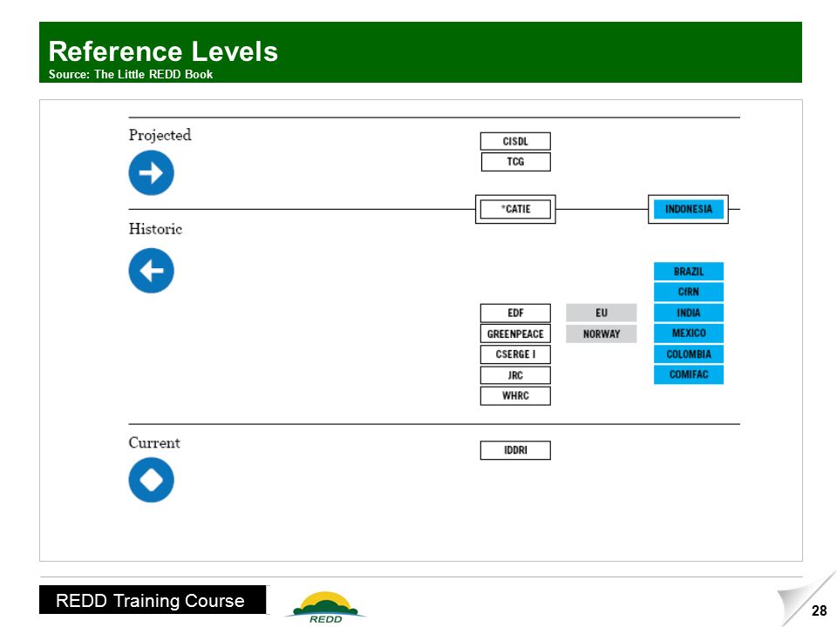Click the REDD Training Course label

click(x=152, y=600)
